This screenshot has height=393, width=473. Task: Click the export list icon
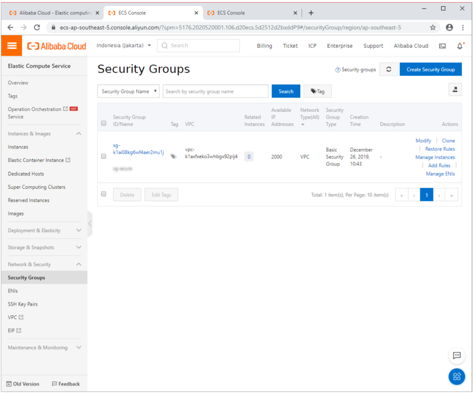tap(455, 89)
